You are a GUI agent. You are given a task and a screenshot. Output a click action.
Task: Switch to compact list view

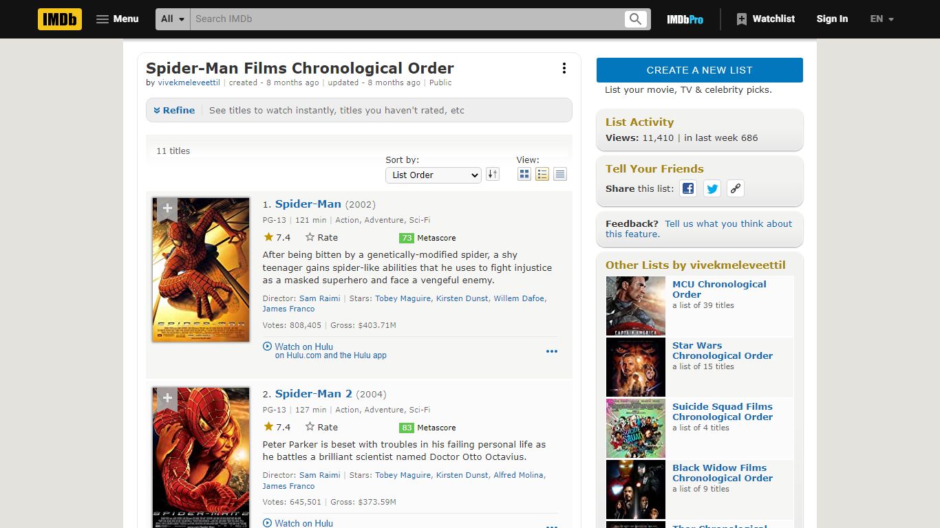560,174
